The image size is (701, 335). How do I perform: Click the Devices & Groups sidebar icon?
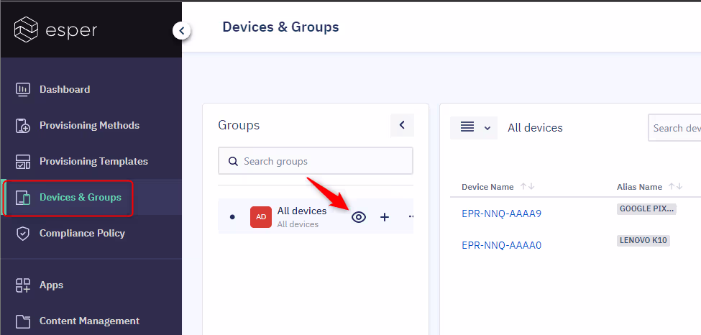tap(23, 198)
